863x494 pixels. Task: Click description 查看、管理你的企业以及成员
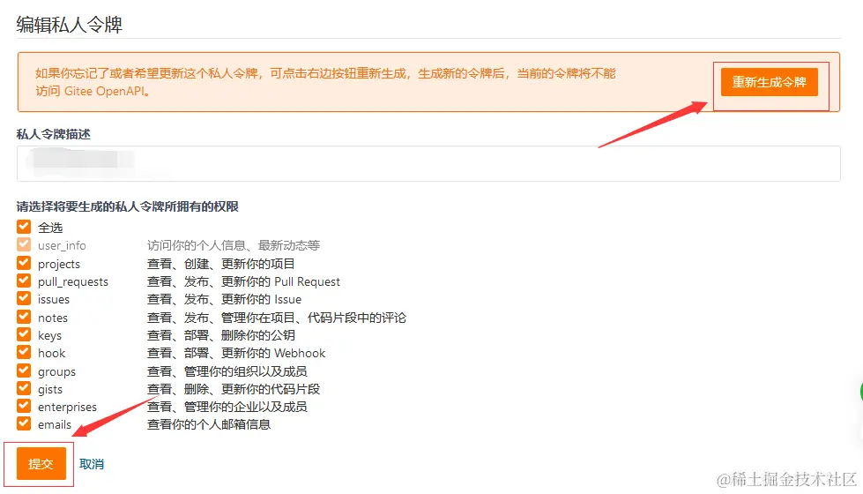coord(227,407)
